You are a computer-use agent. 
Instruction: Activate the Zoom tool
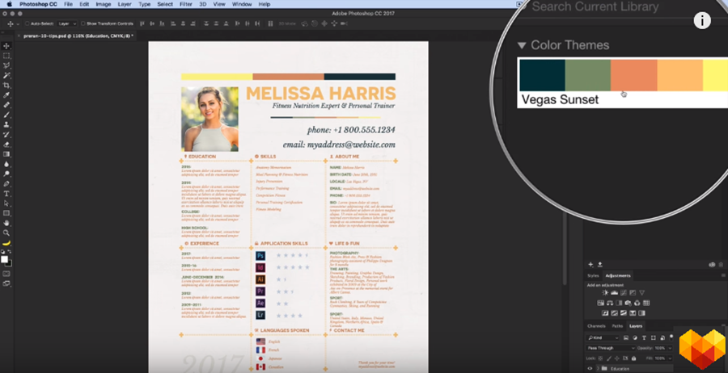point(6,233)
